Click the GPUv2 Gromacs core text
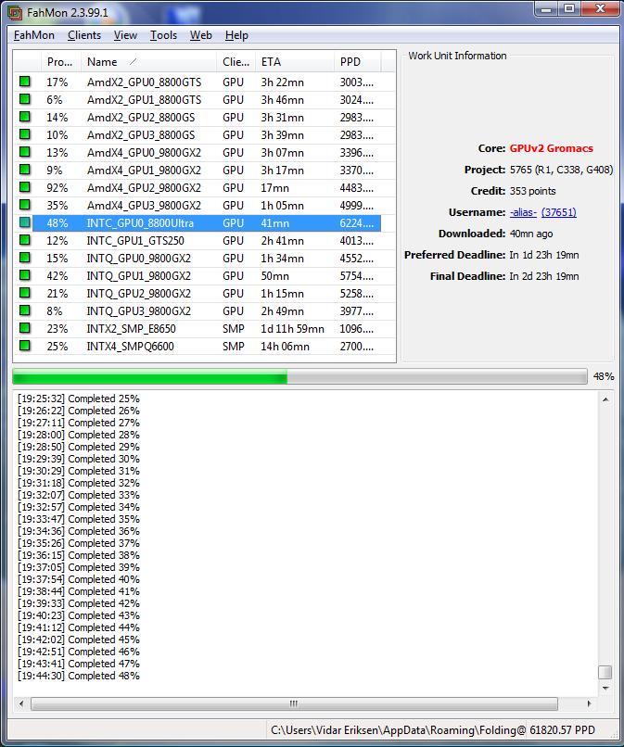This screenshot has width=624, height=747. pyautogui.click(x=551, y=148)
